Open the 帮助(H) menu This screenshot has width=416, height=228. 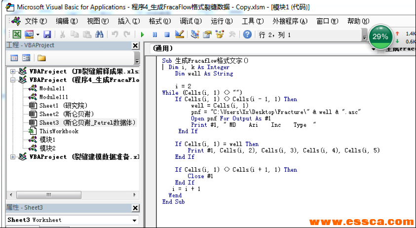tap(358, 21)
